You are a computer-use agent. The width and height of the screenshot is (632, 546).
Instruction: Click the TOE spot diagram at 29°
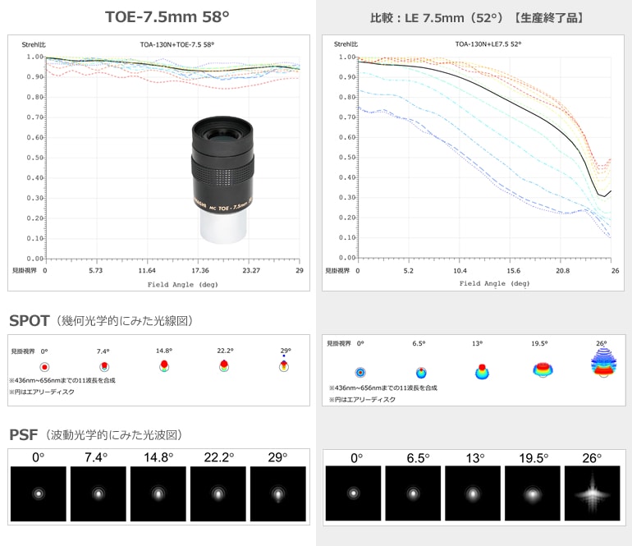[x=283, y=365]
